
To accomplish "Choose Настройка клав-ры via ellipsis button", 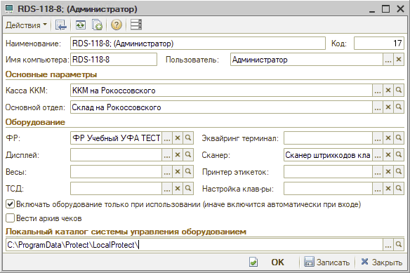I will pos(378,189).
